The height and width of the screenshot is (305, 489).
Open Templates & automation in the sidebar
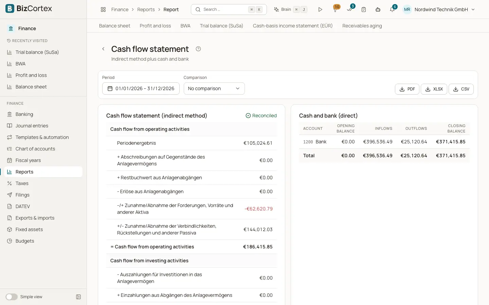[x=43, y=137]
